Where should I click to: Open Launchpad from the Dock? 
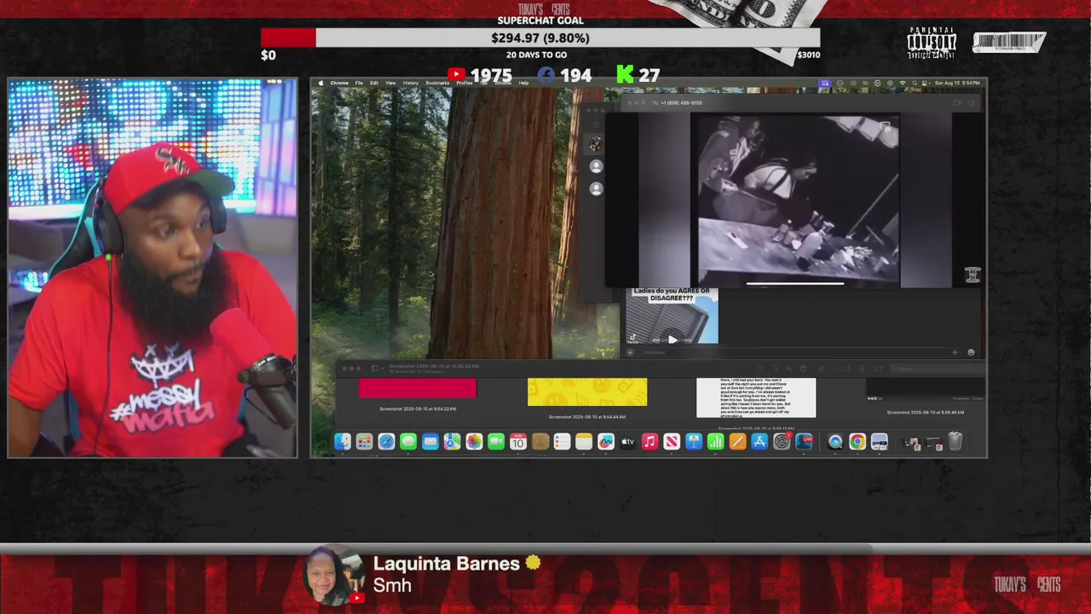pos(364,441)
